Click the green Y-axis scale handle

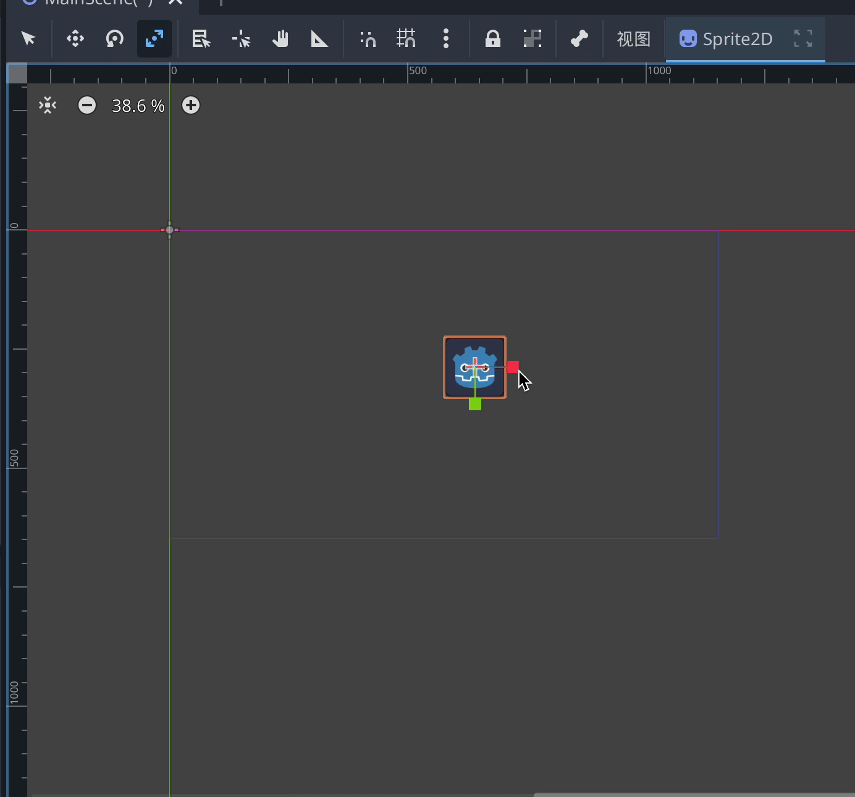(475, 404)
